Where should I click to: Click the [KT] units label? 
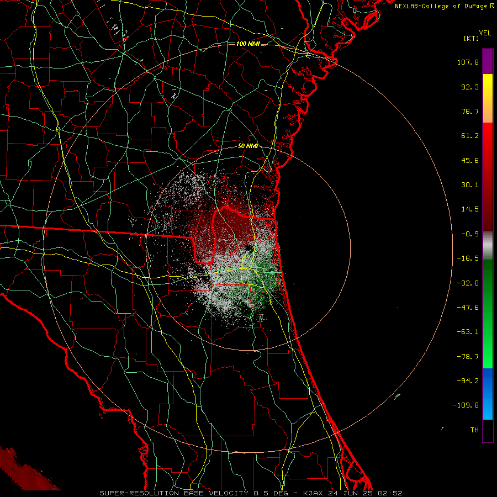[x=472, y=38]
